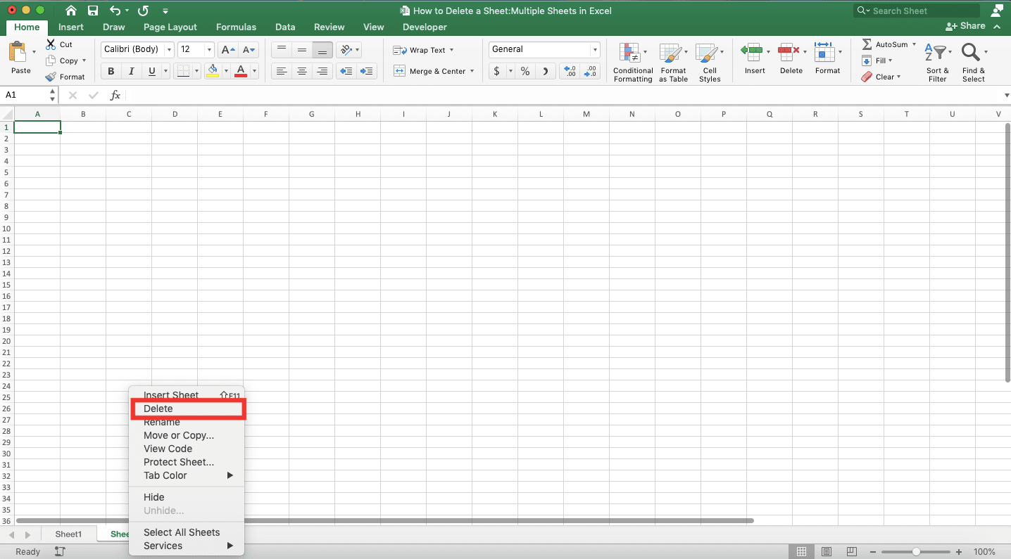Viewport: 1011px width, 559px height.
Task: Open the font name dropdown
Action: tap(168, 50)
